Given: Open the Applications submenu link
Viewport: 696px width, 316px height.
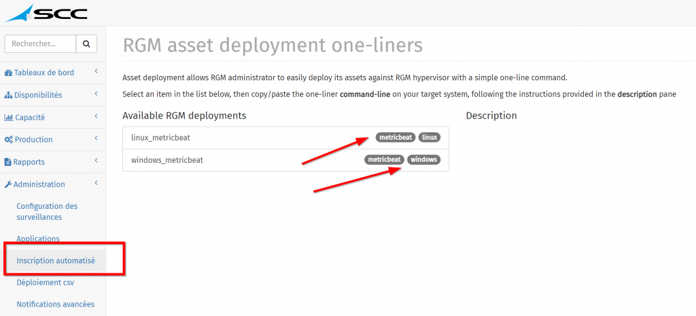Looking at the screenshot, I should 38,239.
